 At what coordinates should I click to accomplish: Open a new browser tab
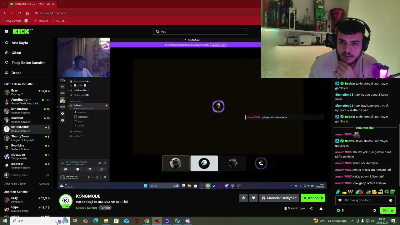[61, 4]
